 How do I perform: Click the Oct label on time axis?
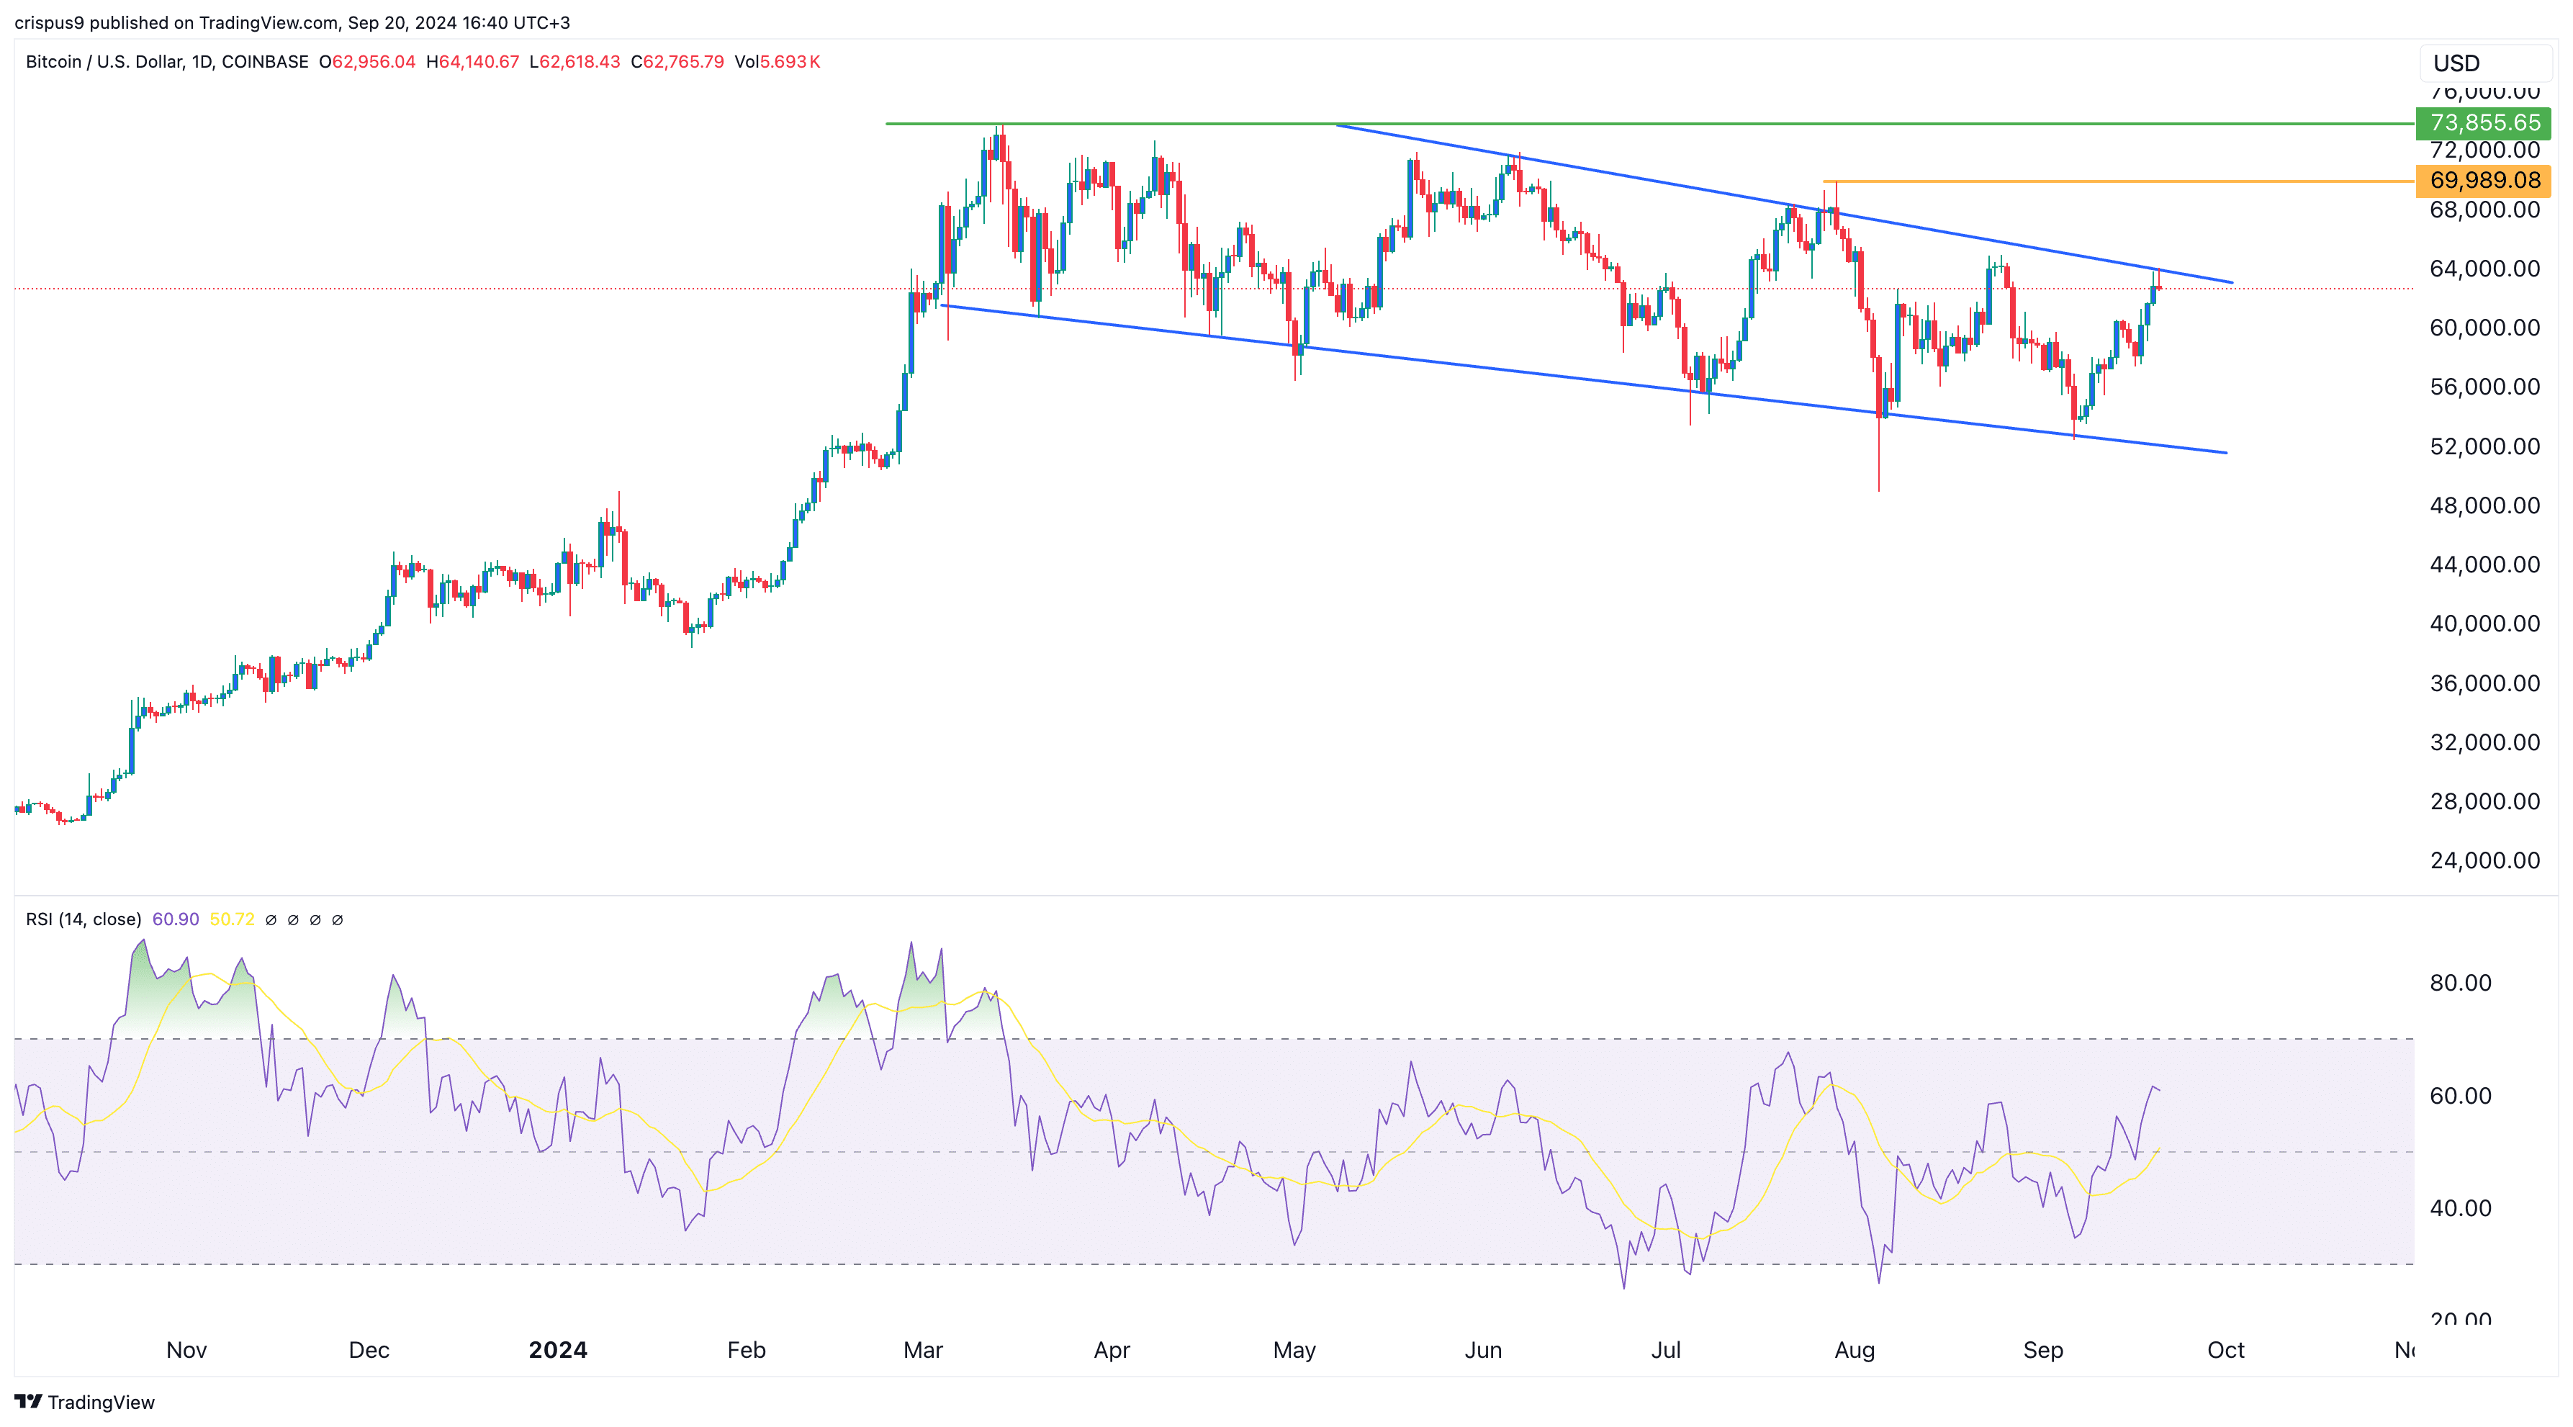click(2225, 1350)
